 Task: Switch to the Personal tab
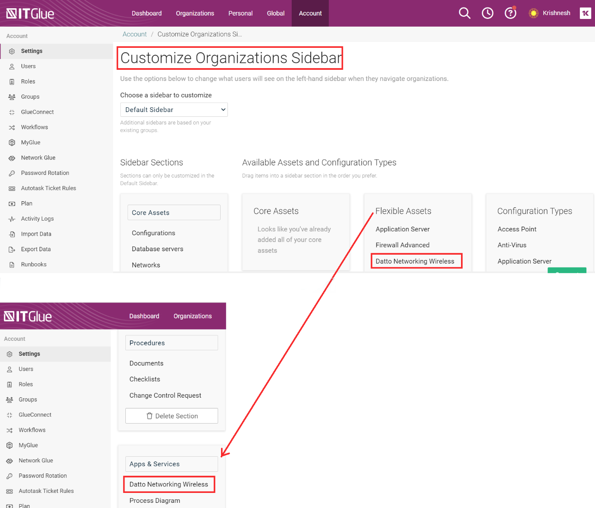(240, 13)
